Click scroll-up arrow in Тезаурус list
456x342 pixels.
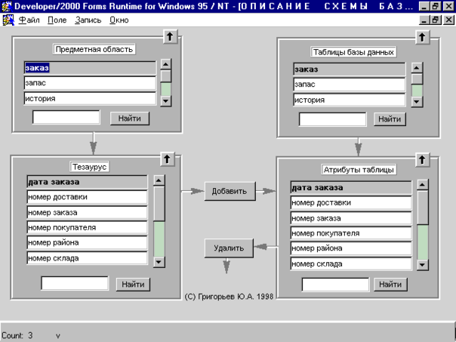tap(159, 180)
